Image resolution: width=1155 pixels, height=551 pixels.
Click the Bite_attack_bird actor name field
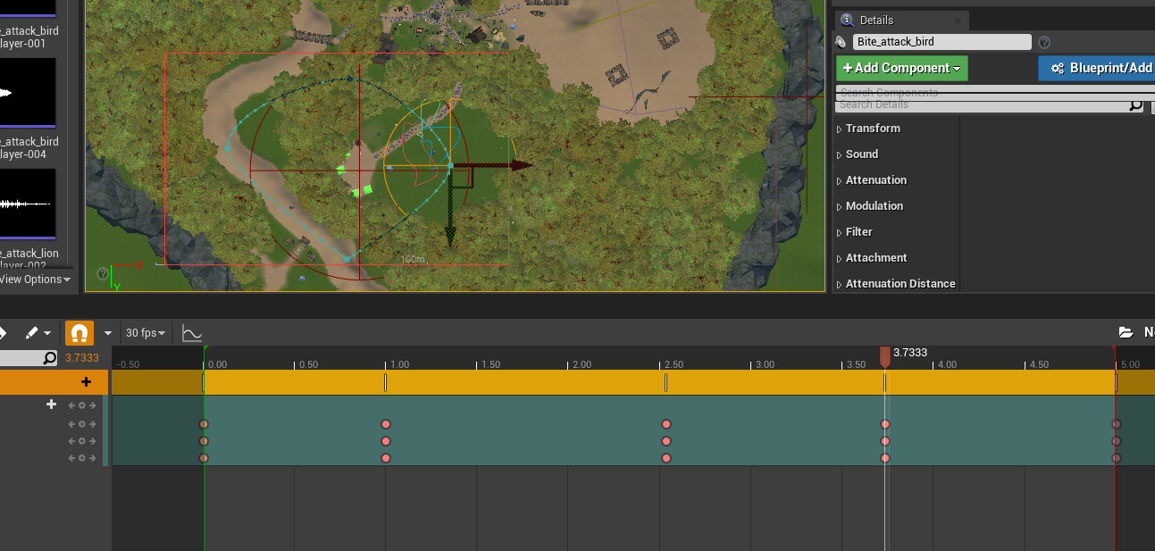(942, 42)
